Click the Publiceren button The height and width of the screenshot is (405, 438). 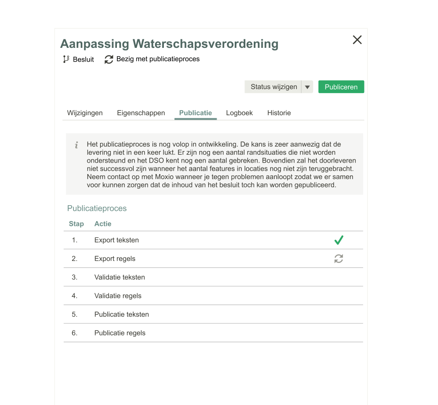click(341, 86)
